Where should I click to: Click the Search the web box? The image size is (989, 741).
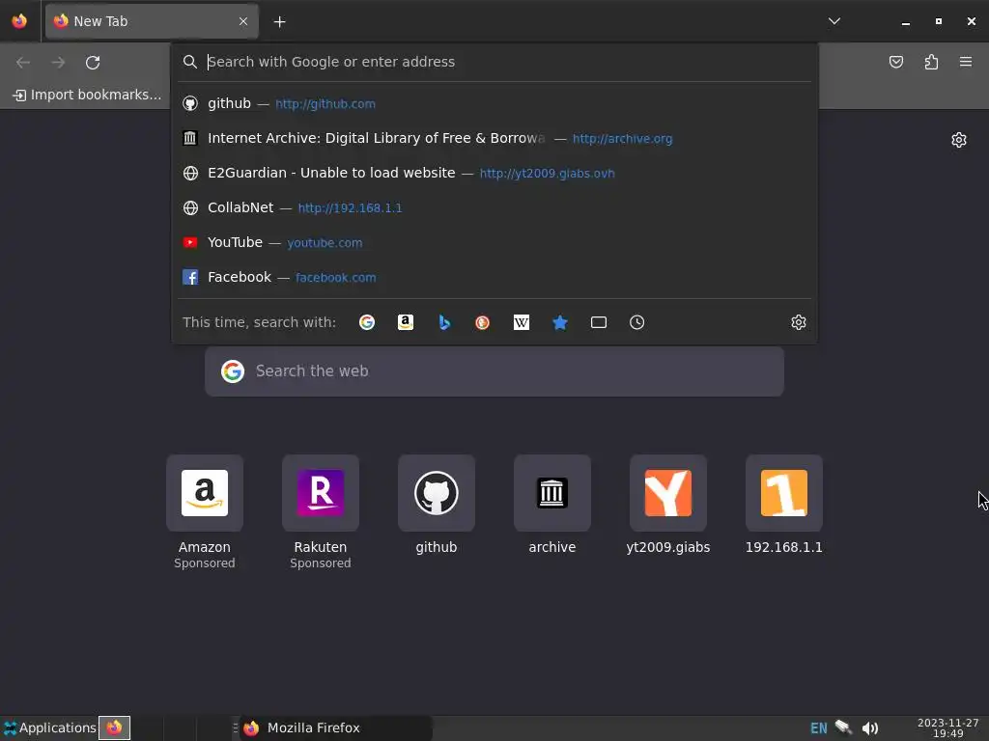coord(494,371)
